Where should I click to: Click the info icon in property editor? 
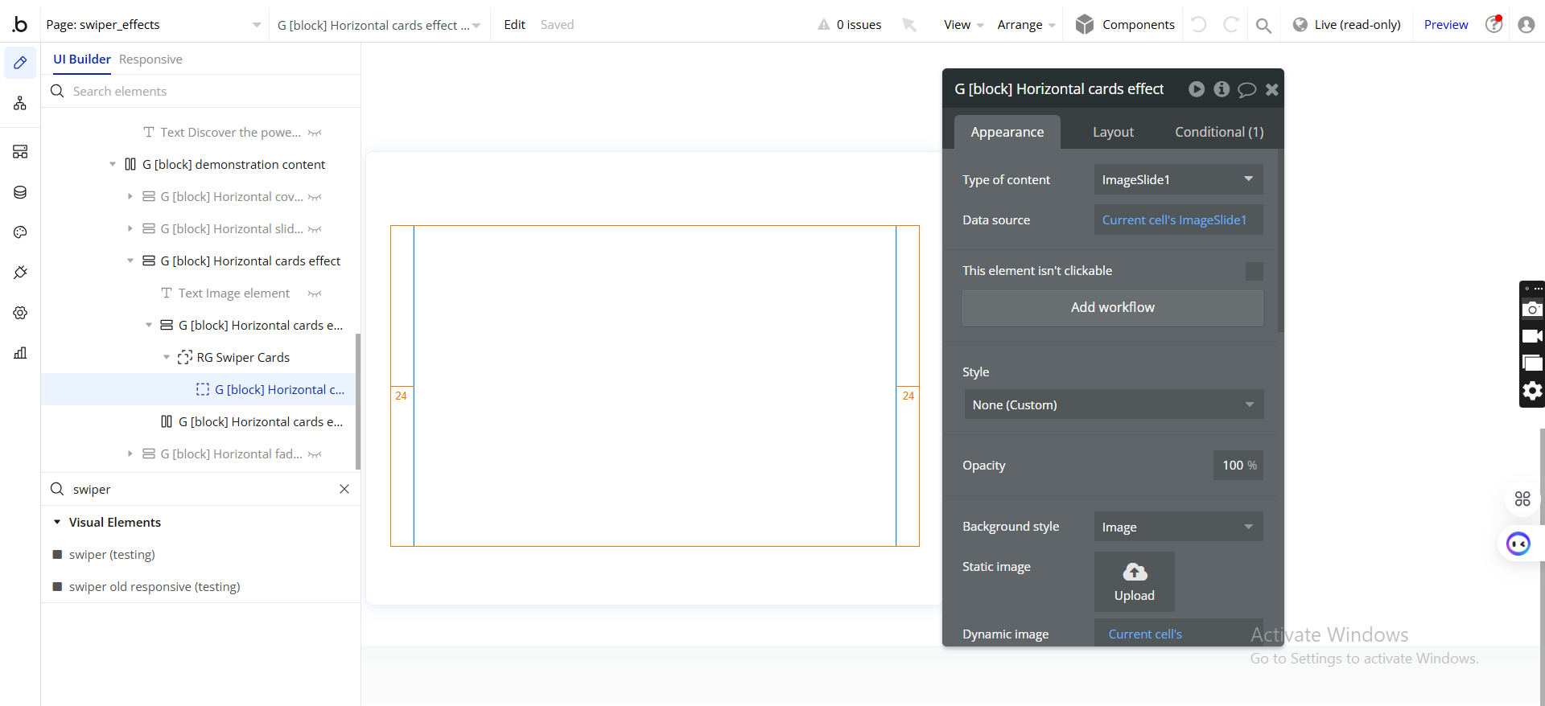(x=1222, y=89)
